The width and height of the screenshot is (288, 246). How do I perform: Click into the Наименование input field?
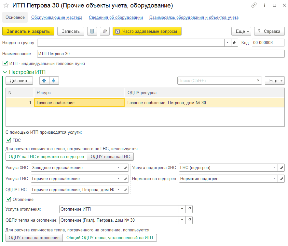161,54
